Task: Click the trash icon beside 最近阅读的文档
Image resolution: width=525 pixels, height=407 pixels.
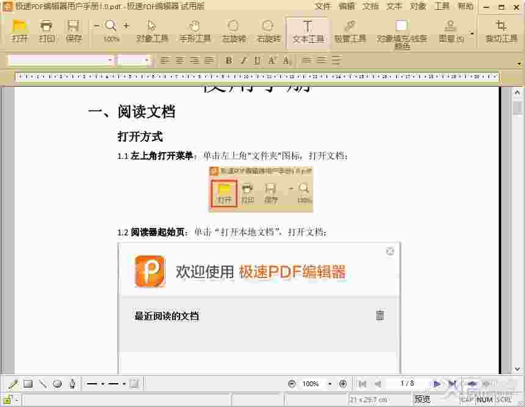Action: [x=380, y=315]
